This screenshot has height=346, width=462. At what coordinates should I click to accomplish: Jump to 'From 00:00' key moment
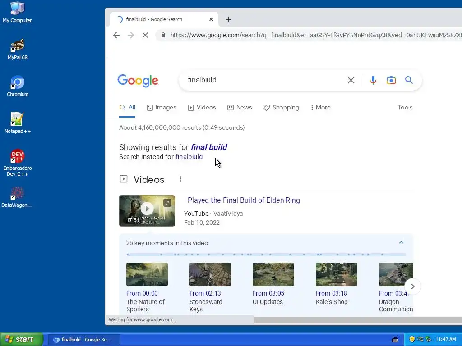click(x=142, y=293)
